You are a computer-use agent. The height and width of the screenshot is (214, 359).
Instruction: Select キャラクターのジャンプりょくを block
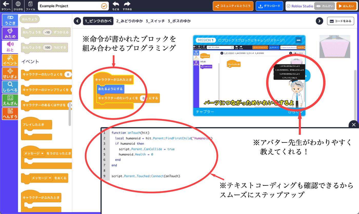(x=46, y=90)
